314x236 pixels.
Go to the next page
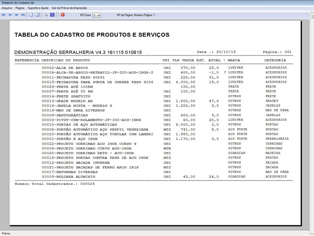point(16,15)
